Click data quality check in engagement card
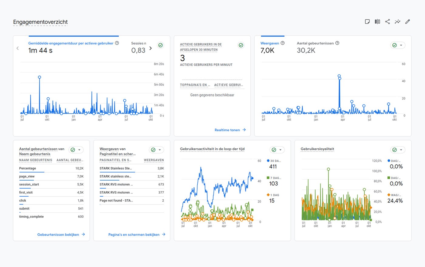Image resolution: width=425 pixels, height=267 pixels. coord(160,45)
